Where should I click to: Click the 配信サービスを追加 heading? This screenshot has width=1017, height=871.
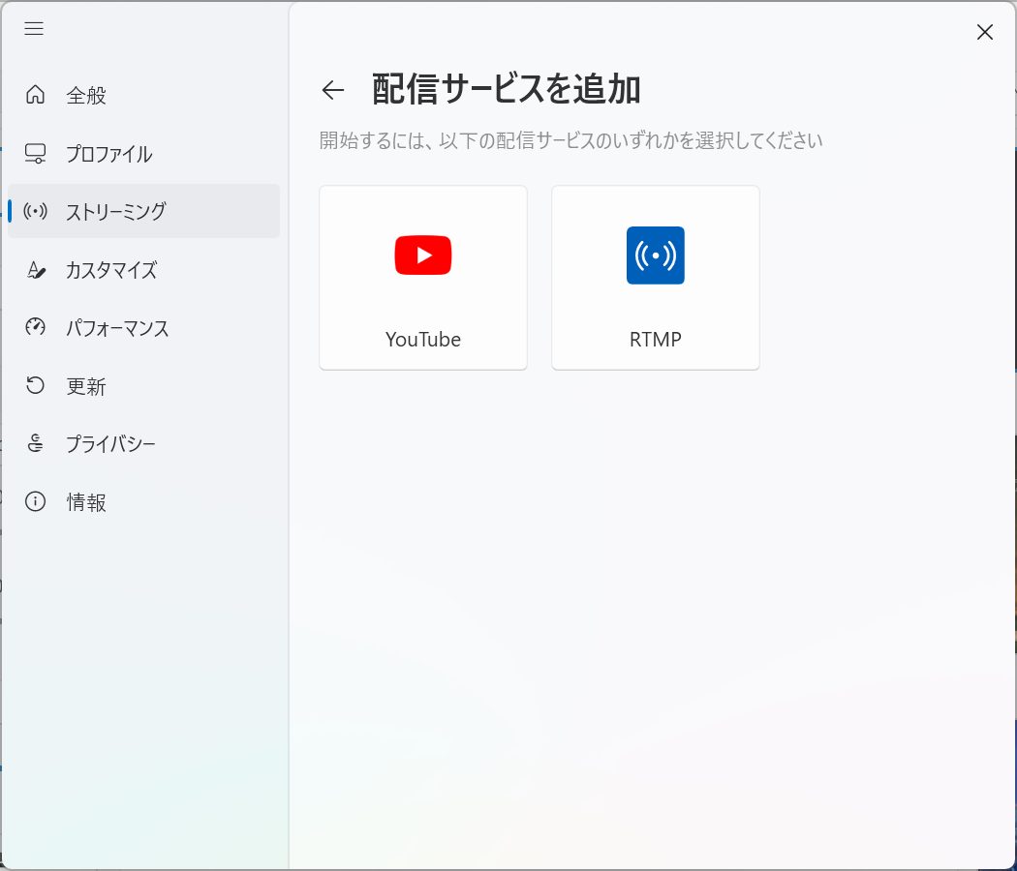(506, 89)
